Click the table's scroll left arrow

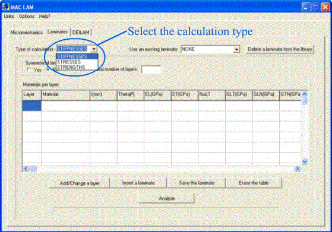pyautogui.click(x=26, y=169)
